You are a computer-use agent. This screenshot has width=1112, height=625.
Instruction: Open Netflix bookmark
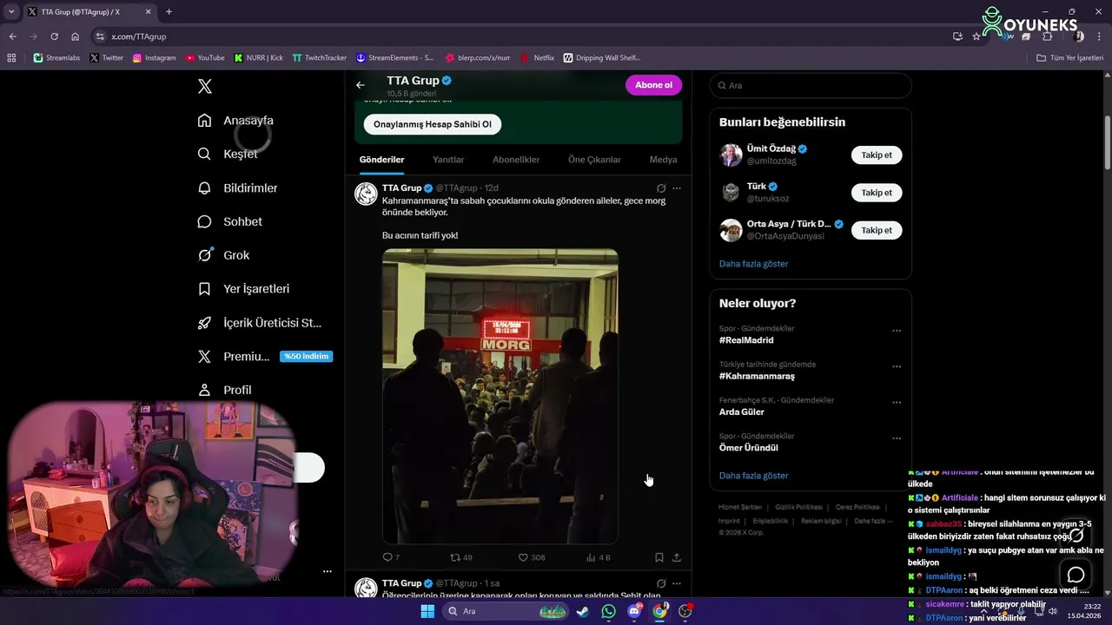click(x=538, y=58)
